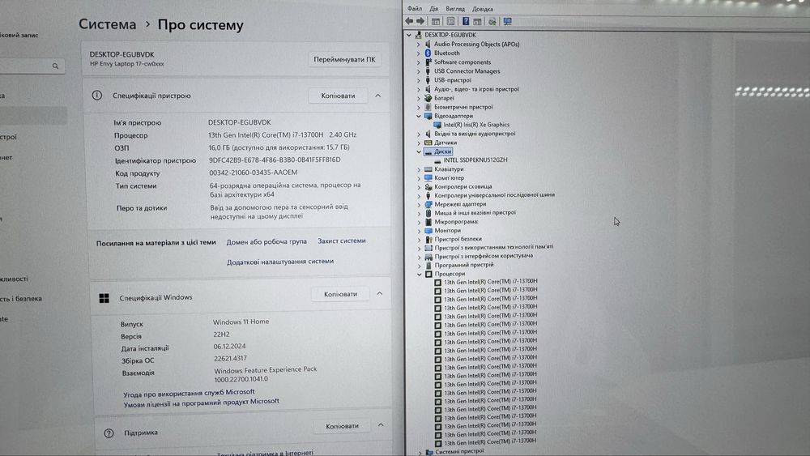
Task: Click the update driver toolbar icon
Action: pyautogui.click(x=492, y=21)
